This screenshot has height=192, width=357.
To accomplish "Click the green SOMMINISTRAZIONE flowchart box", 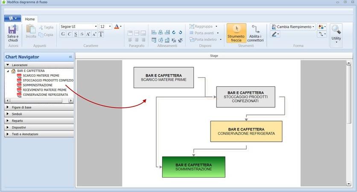I will click(193, 167).
